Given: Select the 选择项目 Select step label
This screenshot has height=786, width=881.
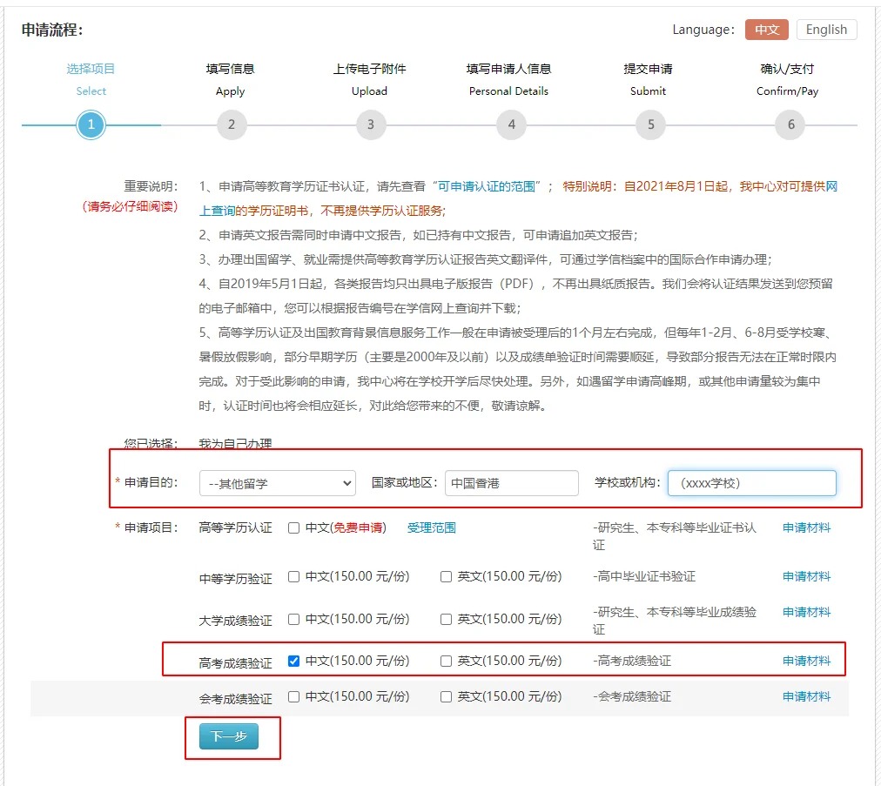Looking at the screenshot, I should point(91,80).
